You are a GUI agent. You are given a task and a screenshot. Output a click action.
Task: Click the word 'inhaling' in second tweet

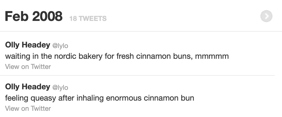90,98
